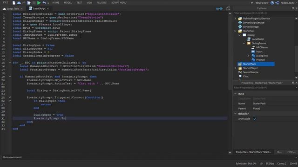The height and width of the screenshot is (167, 298).
Task: Click the Stop test square icon
Action: pyautogui.click(x=34, y=3)
